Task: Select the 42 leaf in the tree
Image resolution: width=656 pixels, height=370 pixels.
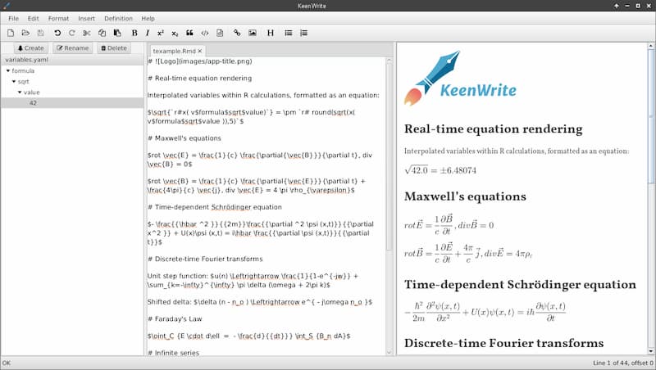Action: (x=72, y=102)
